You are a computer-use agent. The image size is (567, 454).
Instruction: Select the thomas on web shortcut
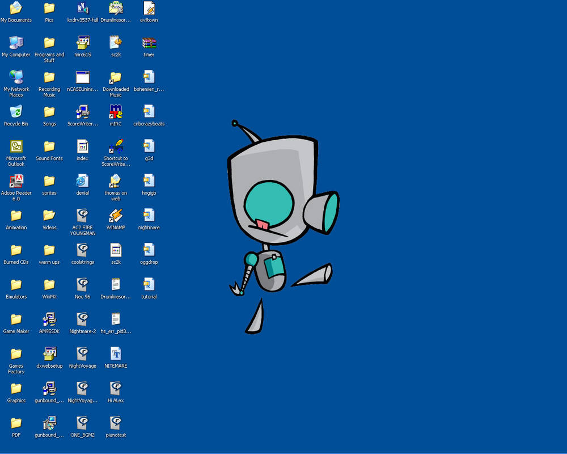(116, 187)
